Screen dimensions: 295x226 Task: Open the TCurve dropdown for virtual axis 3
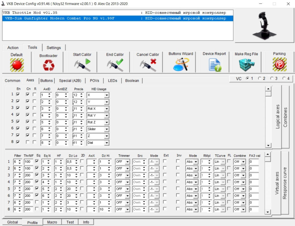click(x=223, y=175)
